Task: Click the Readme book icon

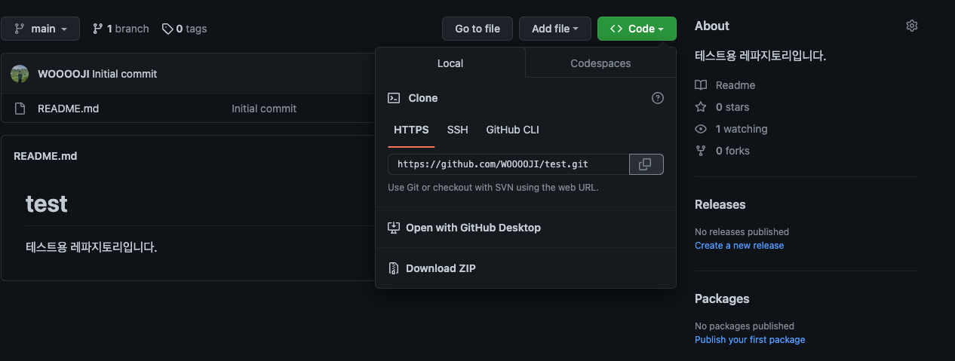Action: (x=701, y=85)
